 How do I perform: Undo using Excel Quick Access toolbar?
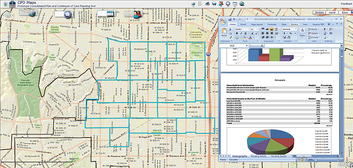[234, 19]
